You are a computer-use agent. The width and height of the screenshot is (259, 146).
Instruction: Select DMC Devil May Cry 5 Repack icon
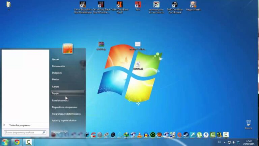pyautogui.click(x=175, y=7)
